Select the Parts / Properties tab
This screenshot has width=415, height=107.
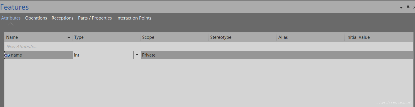(95, 18)
